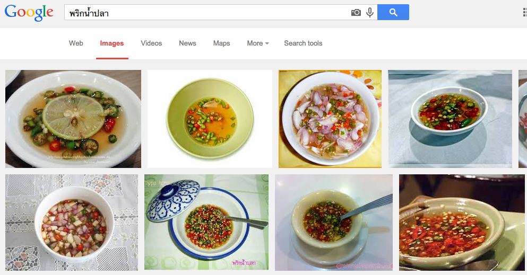Screen dimensions: 527x275
Task: Click the camera search-by-image icon
Action: point(356,13)
